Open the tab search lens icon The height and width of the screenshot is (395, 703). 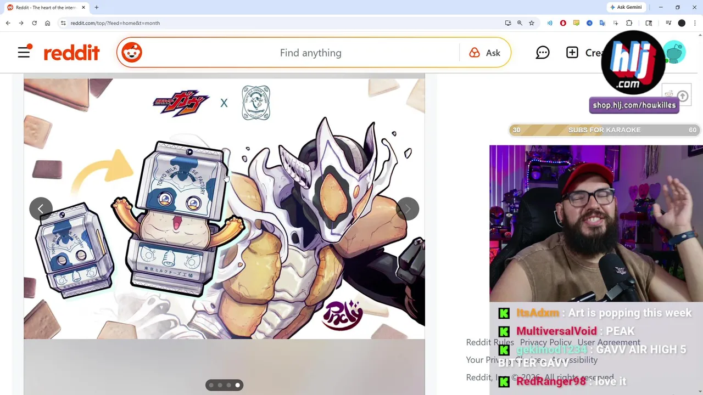[x=649, y=23]
